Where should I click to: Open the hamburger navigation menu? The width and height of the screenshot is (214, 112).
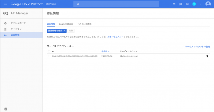[5, 4]
